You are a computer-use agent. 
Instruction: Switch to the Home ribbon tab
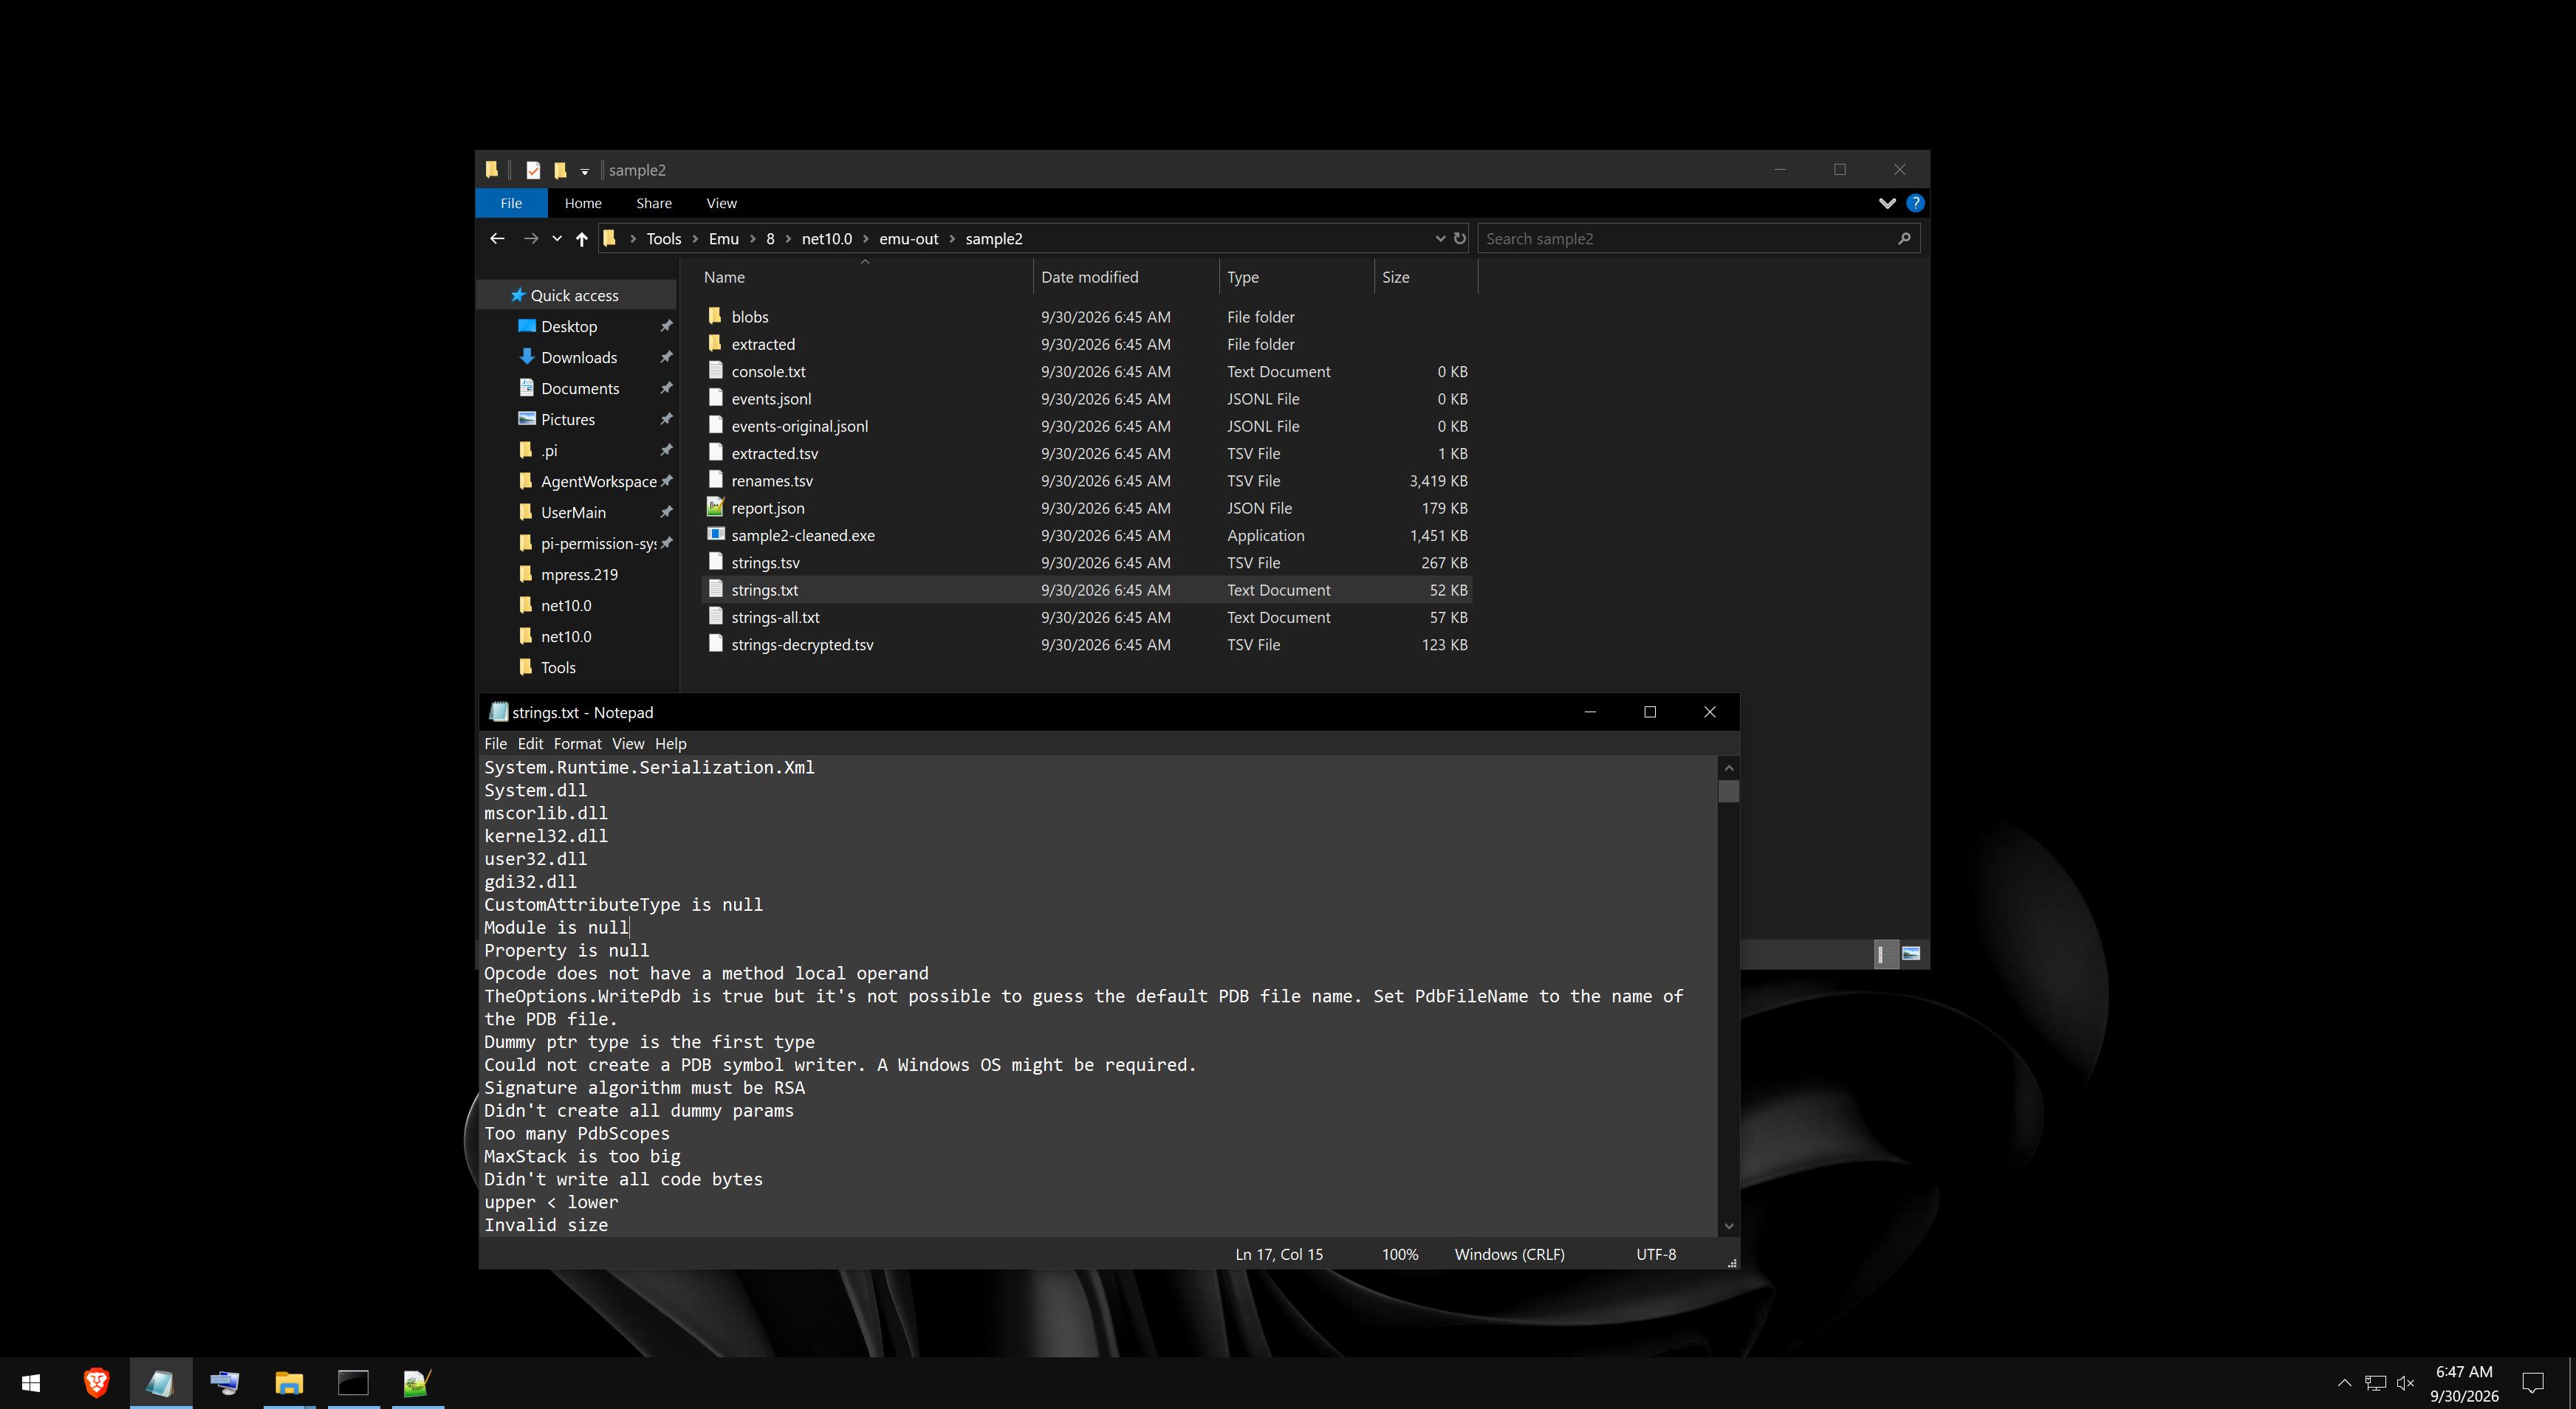click(583, 203)
